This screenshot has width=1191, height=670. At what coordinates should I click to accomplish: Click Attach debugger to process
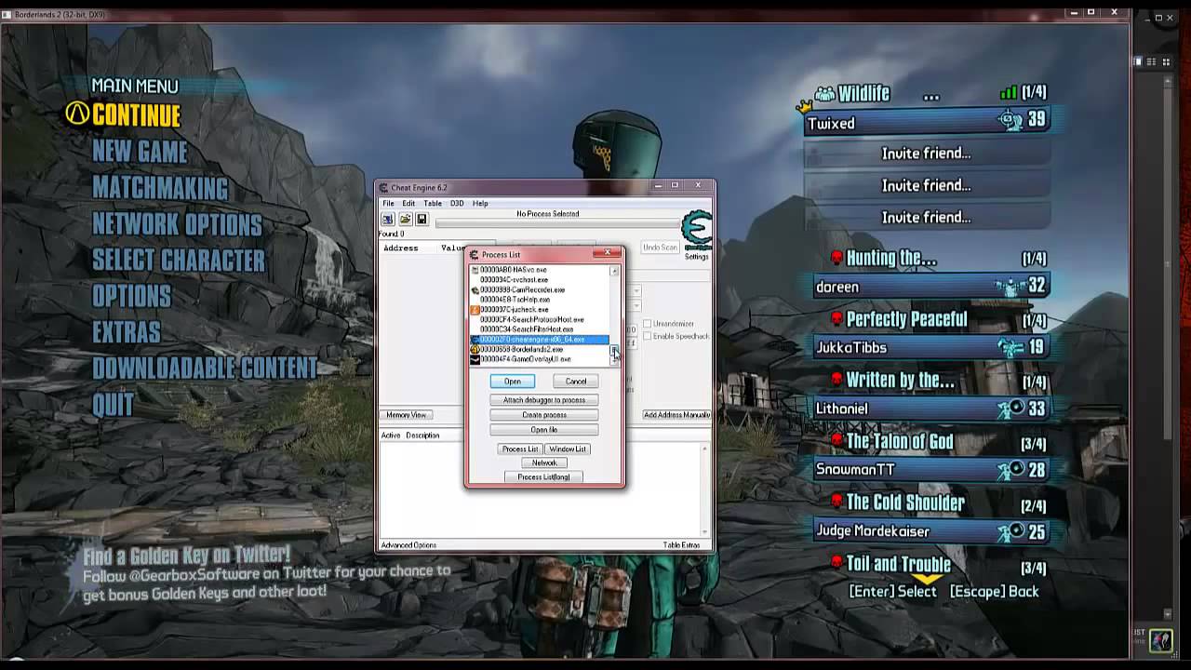click(544, 400)
